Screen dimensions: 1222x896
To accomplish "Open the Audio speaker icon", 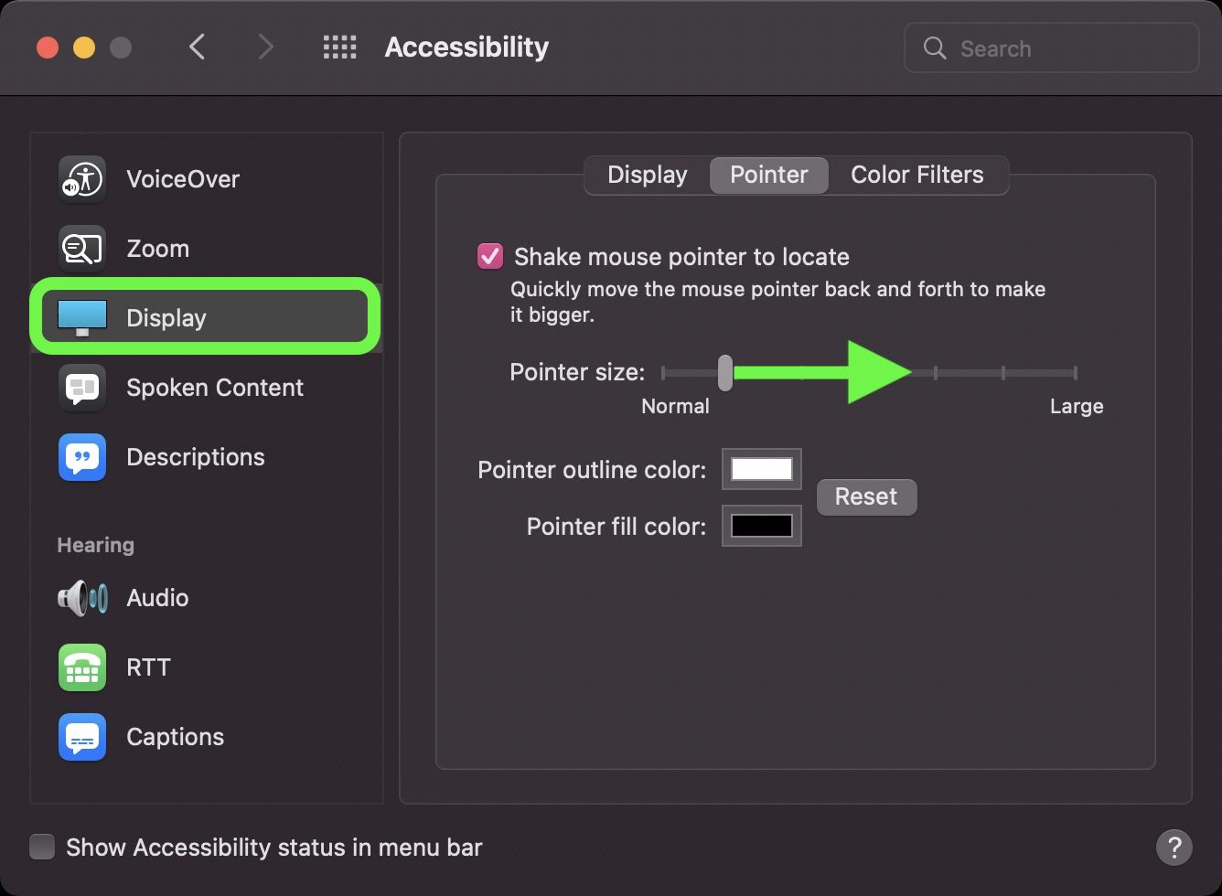I will click(x=82, y=598).
